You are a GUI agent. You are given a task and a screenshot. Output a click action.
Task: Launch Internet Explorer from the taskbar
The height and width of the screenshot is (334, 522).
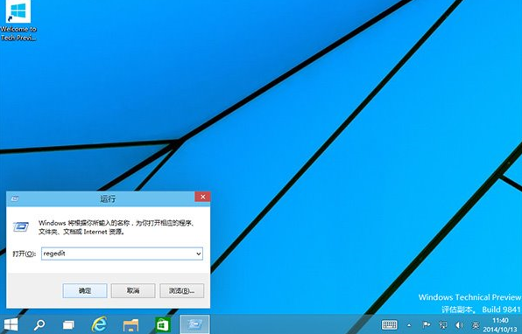coord(99,324)
